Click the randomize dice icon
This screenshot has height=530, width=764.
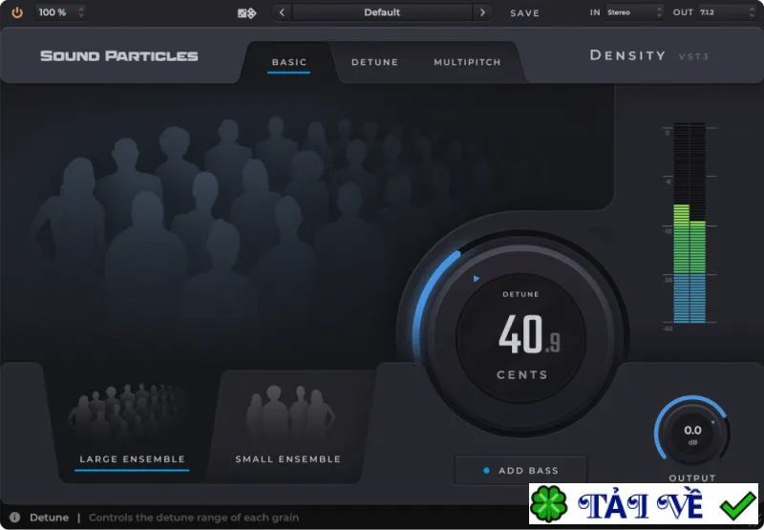tap(246, 13)
